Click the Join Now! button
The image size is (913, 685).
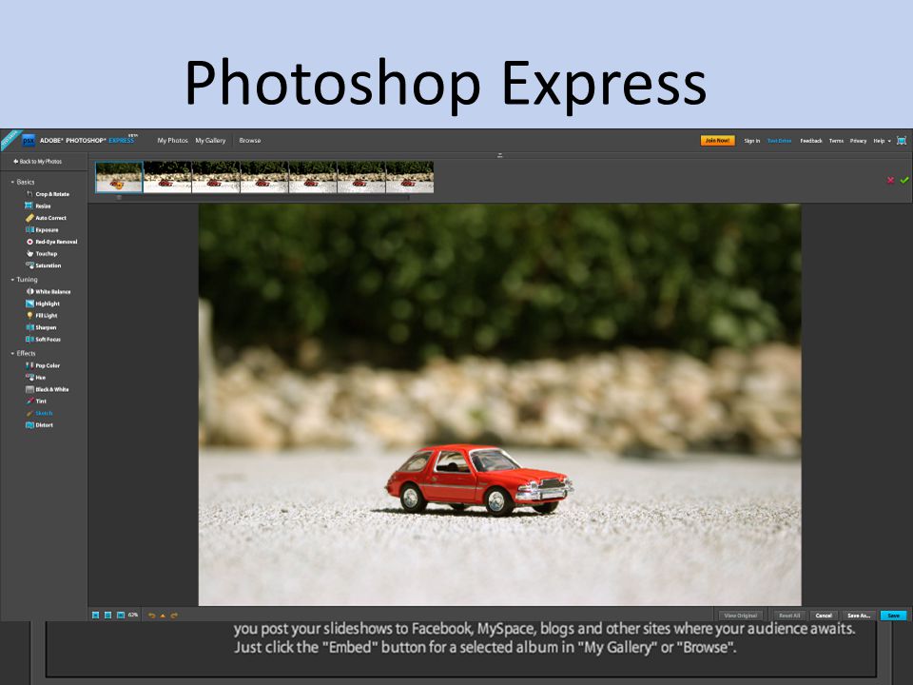pos(717,141)
